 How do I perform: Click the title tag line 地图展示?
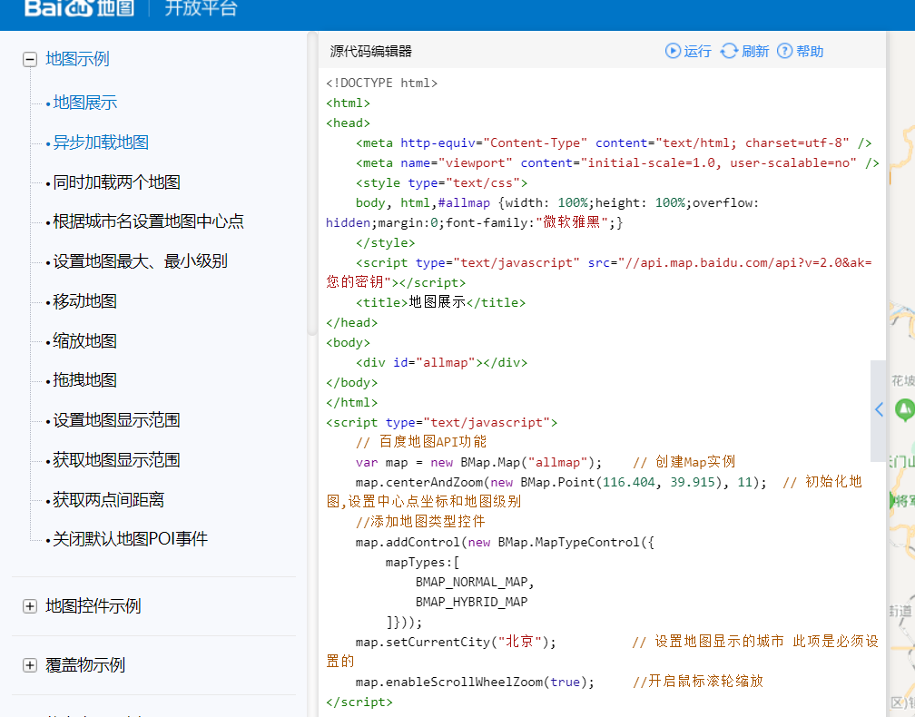440,302
